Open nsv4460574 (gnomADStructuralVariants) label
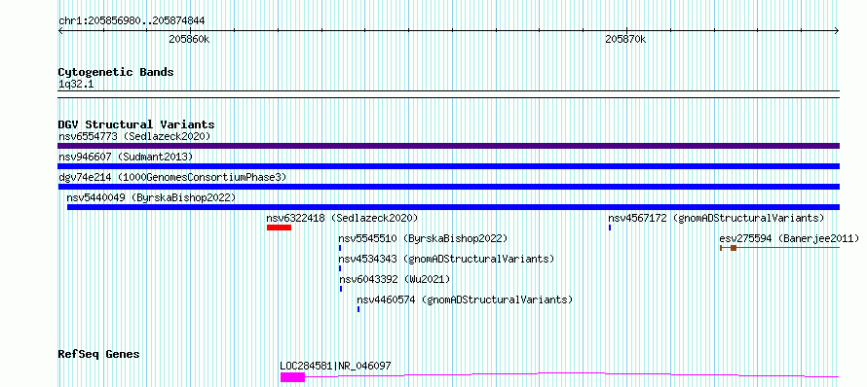This screenshot has height=387, width=867. click(465, 299)
